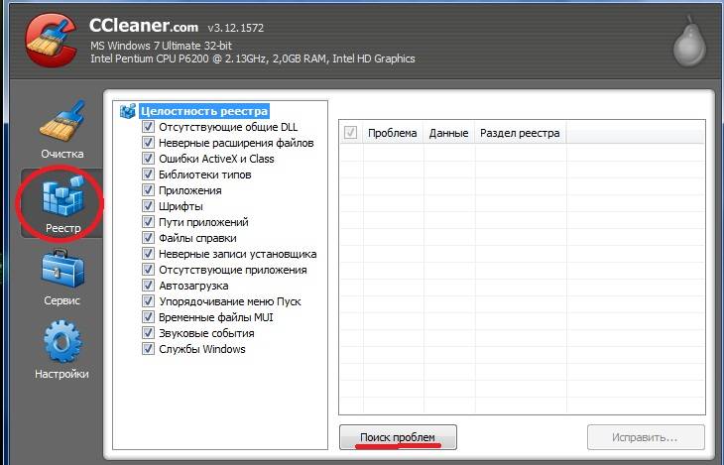Viewport: 724px width, 465px height.
Task: Toggle Ошибки ActiveX и Class checkbox
Action: (x=148, y=158)
